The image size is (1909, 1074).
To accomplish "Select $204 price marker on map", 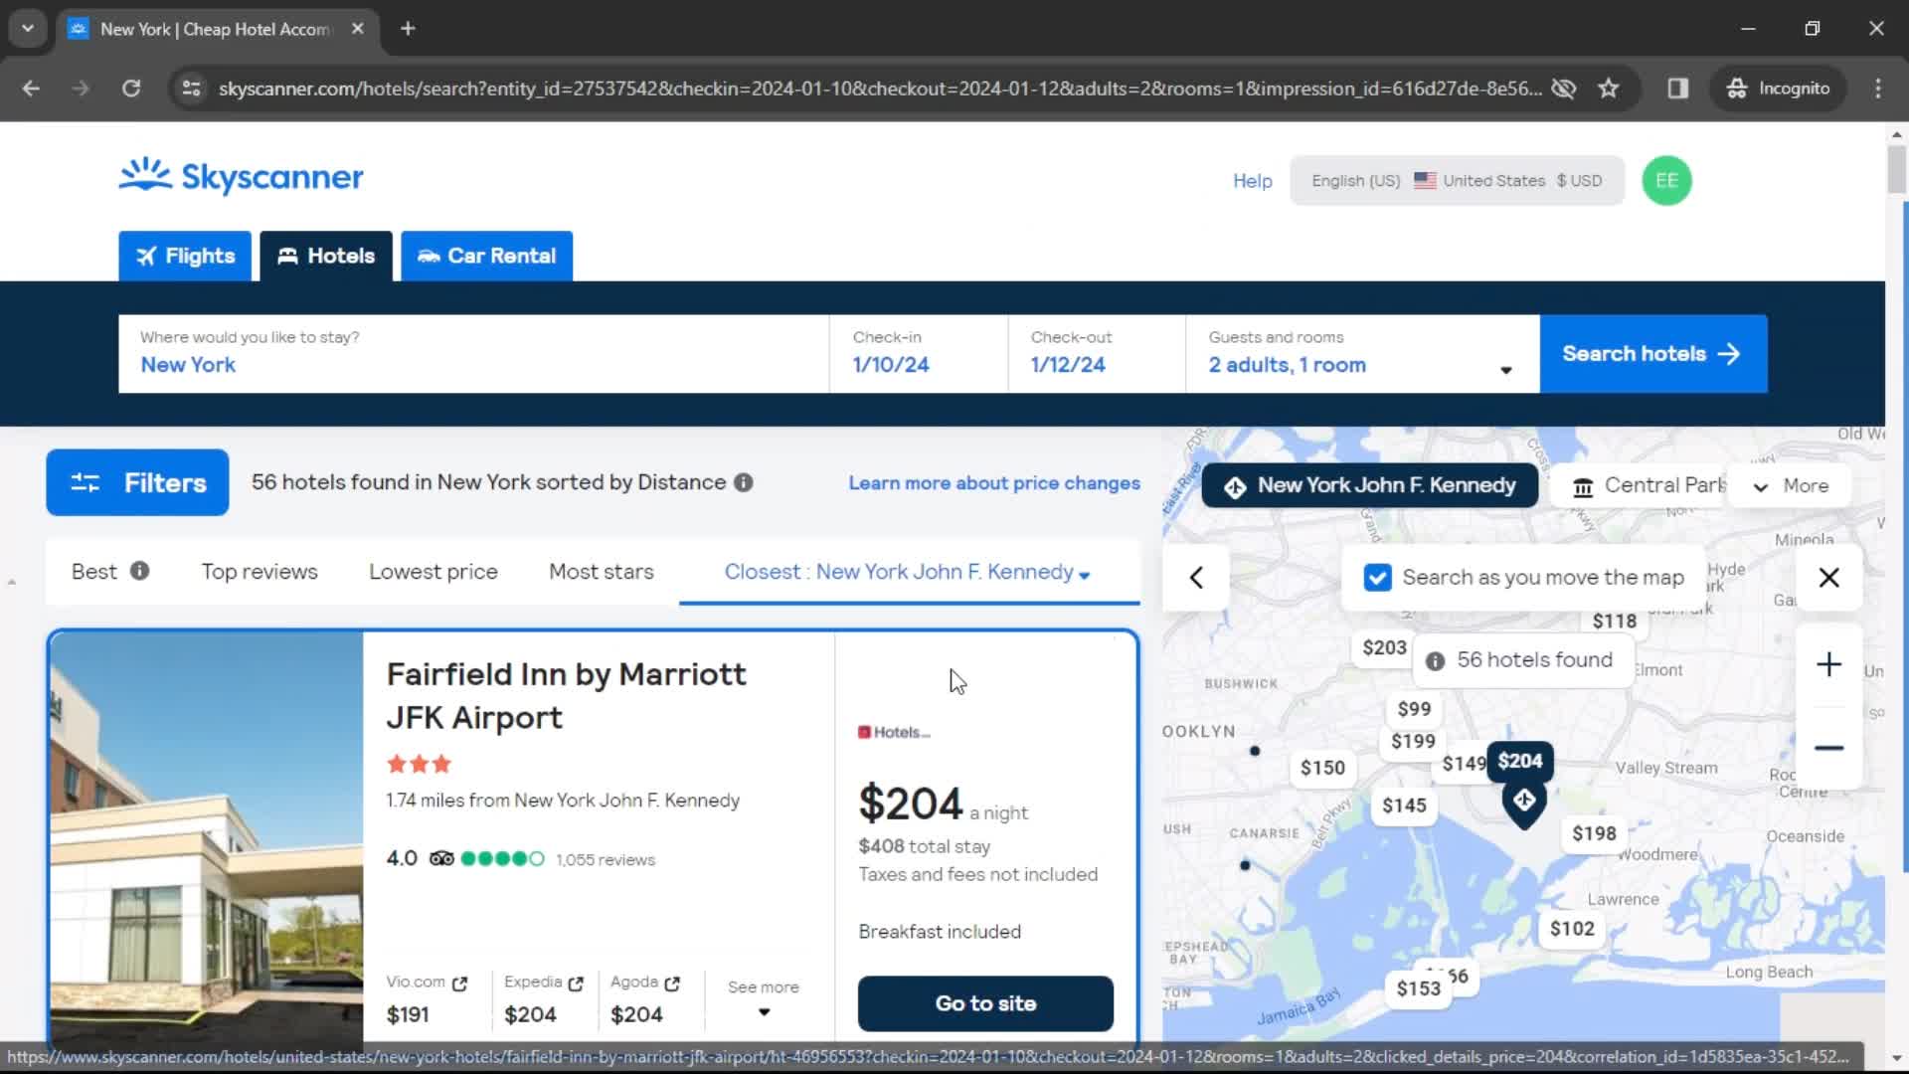I will [1520, 762].
